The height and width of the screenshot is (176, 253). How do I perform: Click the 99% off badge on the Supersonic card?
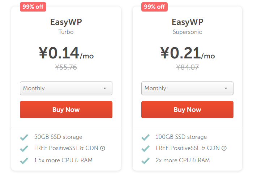(x=154, y=7)
